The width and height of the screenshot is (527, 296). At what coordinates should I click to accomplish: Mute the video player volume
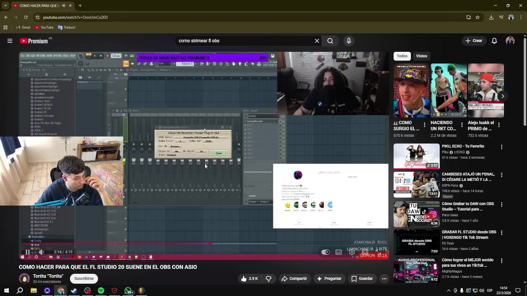(41, 252)
